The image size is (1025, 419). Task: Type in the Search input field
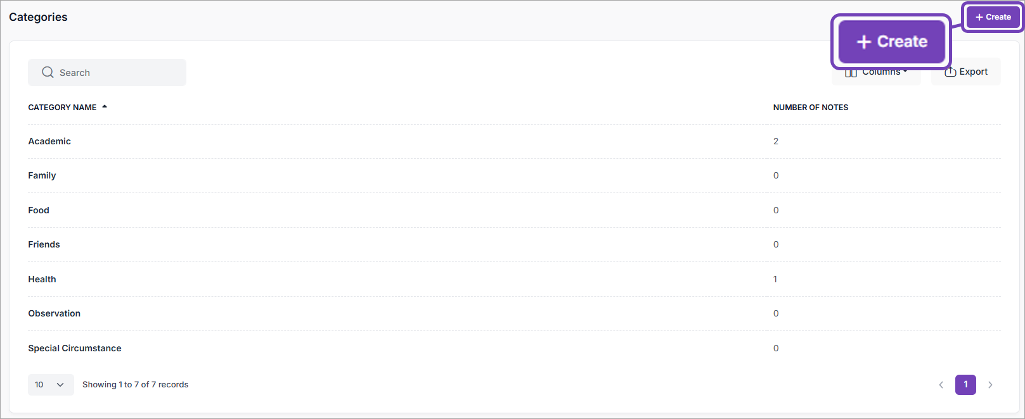click(x=114, y=73)
